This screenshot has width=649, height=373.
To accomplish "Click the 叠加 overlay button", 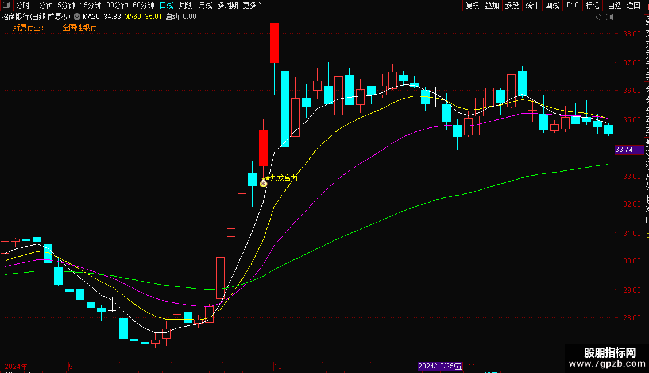I will (492, 5).
